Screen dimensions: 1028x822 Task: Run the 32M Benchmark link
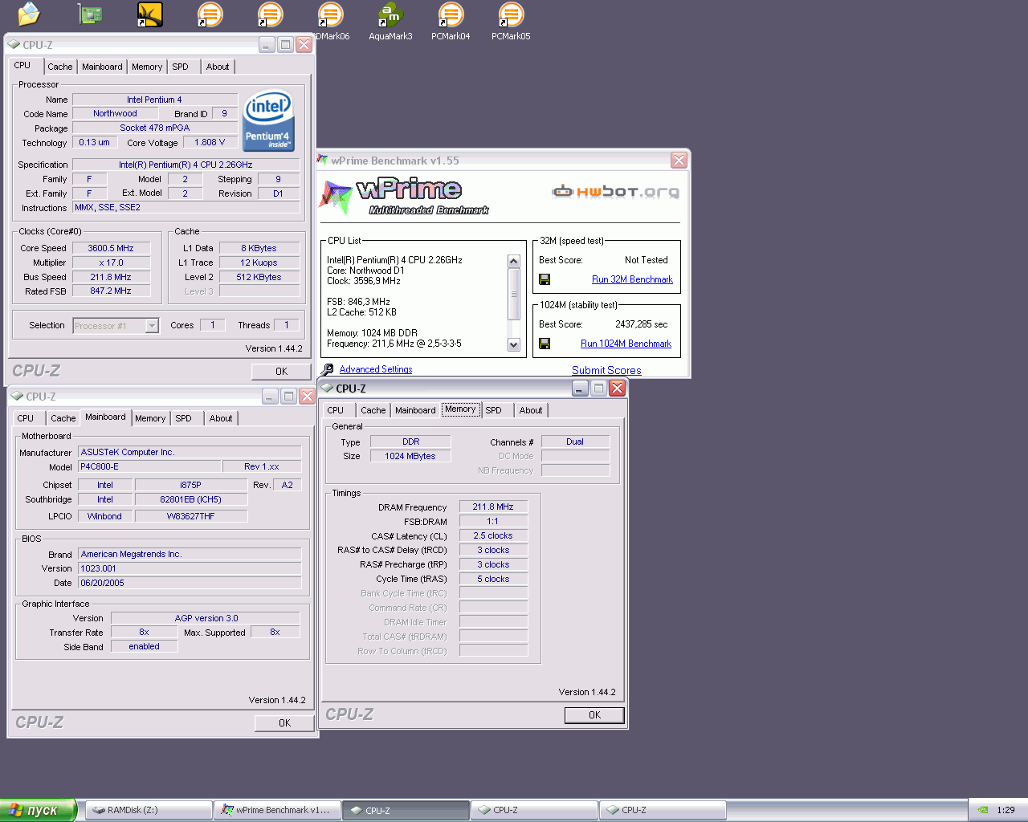click(632, 279)
